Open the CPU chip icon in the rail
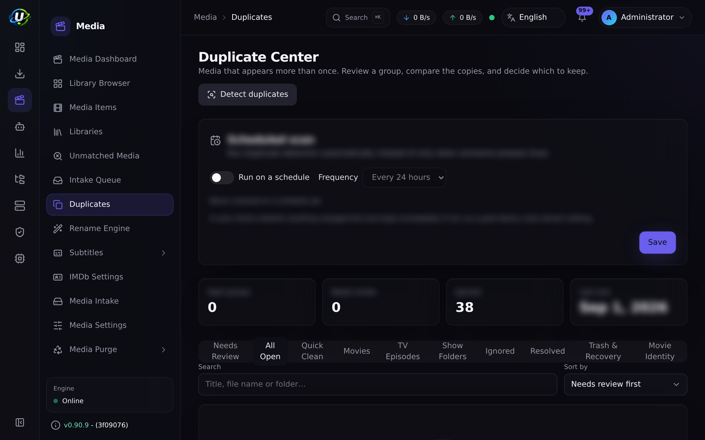 pos(20,258)
